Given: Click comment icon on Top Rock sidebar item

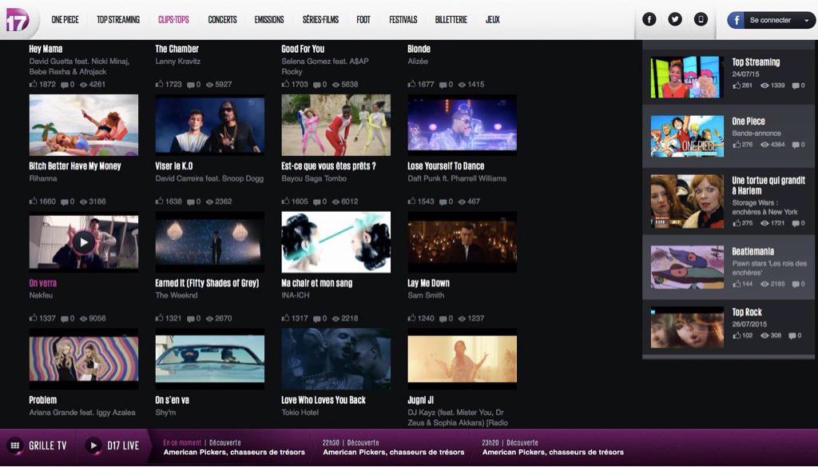Looking at the screenshot, I should pyautogui.click(x=792, y=336).
